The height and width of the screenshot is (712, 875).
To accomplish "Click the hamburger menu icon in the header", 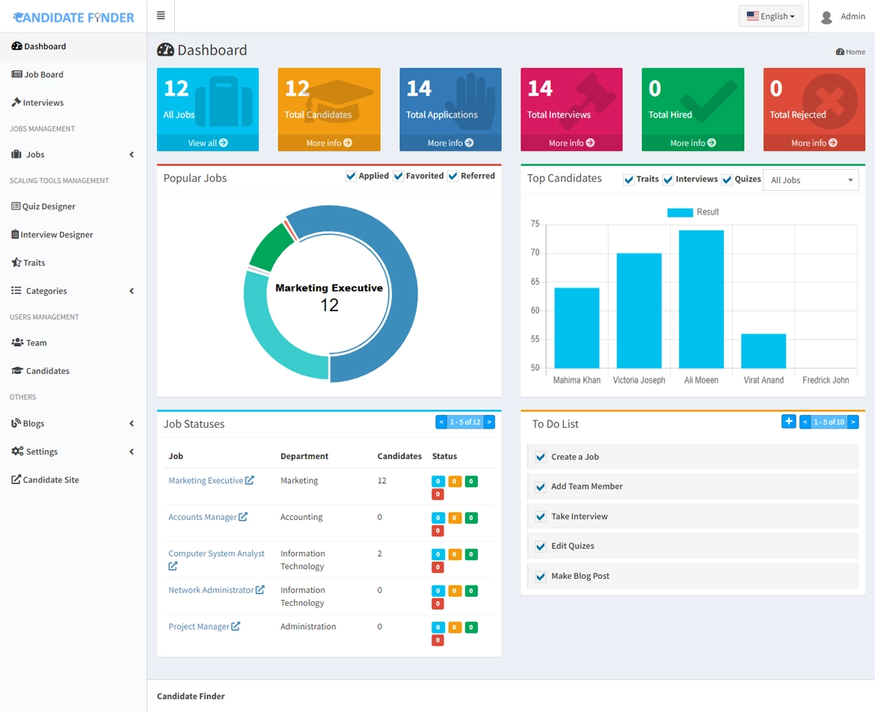I will click(x=161, y=16).
